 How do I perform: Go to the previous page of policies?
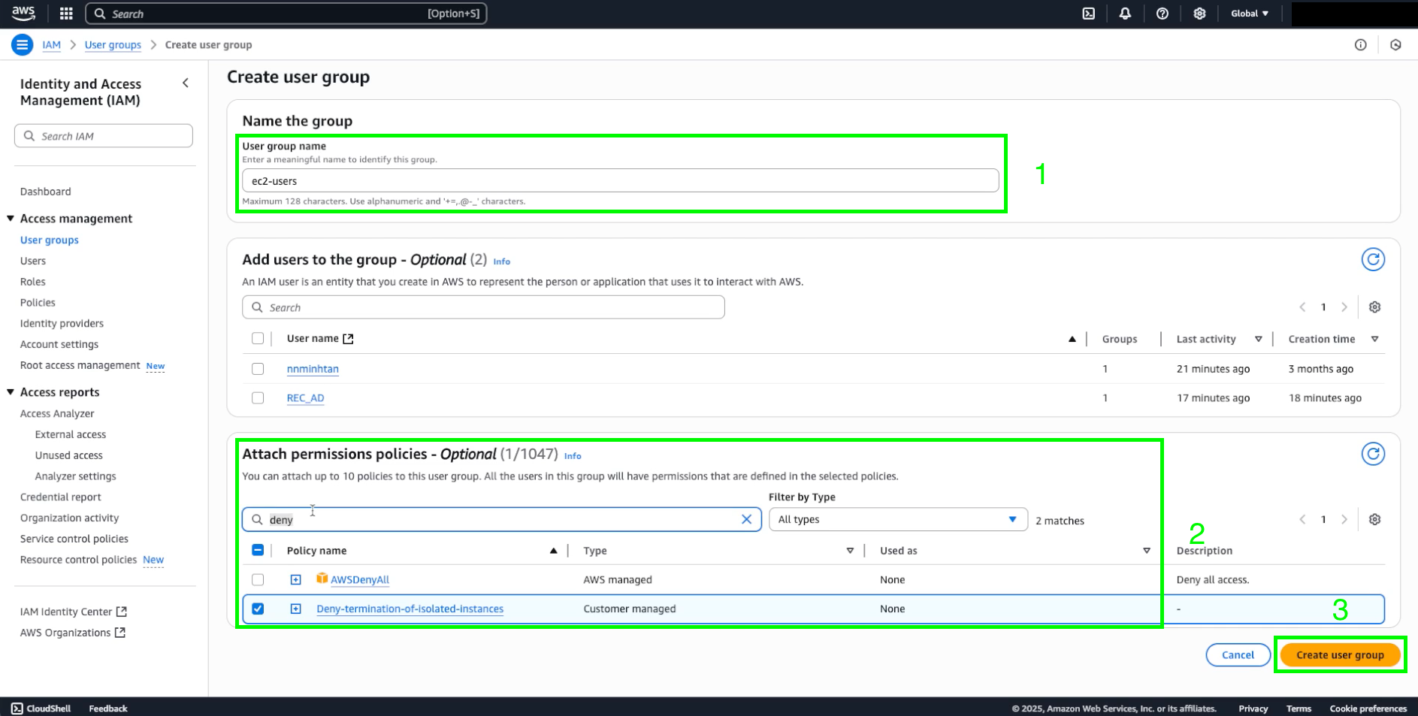1303,520
